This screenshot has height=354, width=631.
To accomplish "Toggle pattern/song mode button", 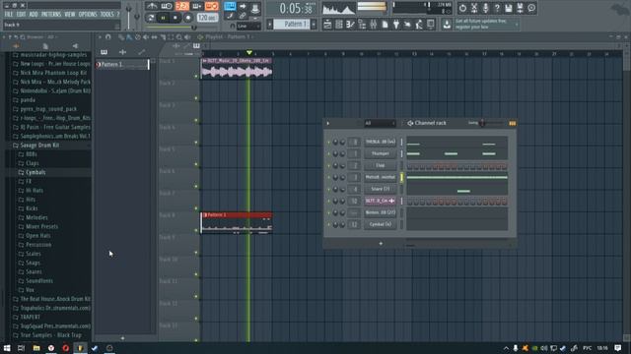I will tap(151, 18).
